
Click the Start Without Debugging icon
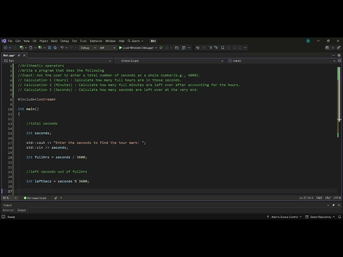(x=161, y=48)
